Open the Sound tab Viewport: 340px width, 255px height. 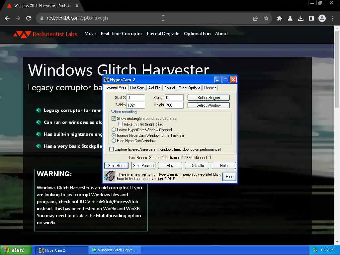[169, 88]
